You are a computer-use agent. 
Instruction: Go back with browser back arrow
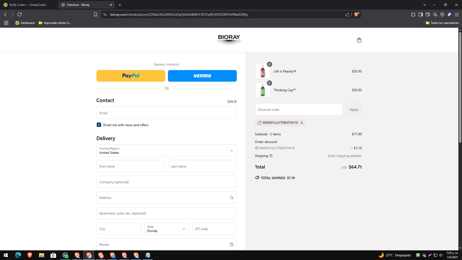pyautogui.click(x=5, y=14)
